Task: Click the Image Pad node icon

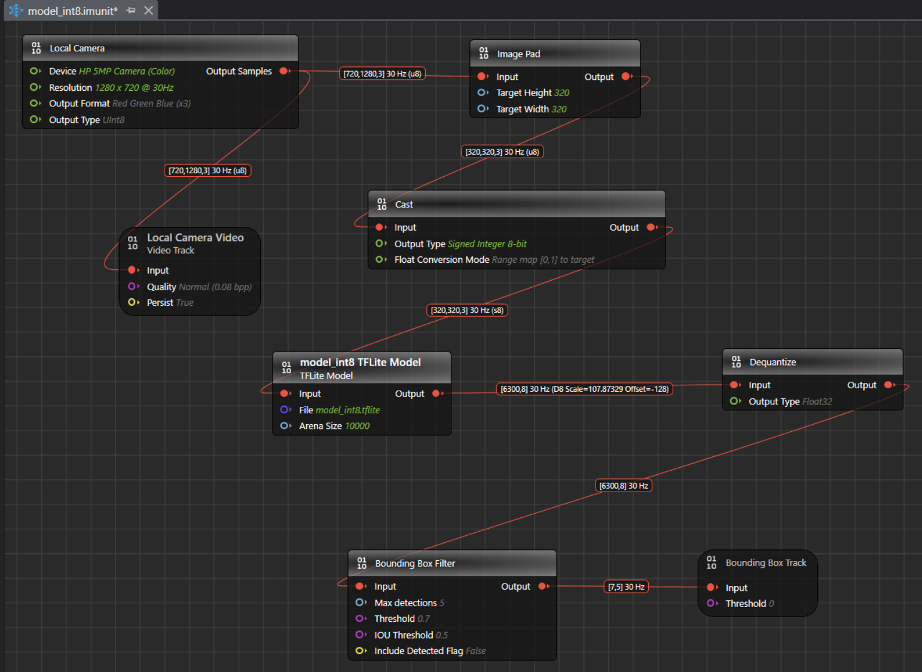Action: (x=484, y=54)
